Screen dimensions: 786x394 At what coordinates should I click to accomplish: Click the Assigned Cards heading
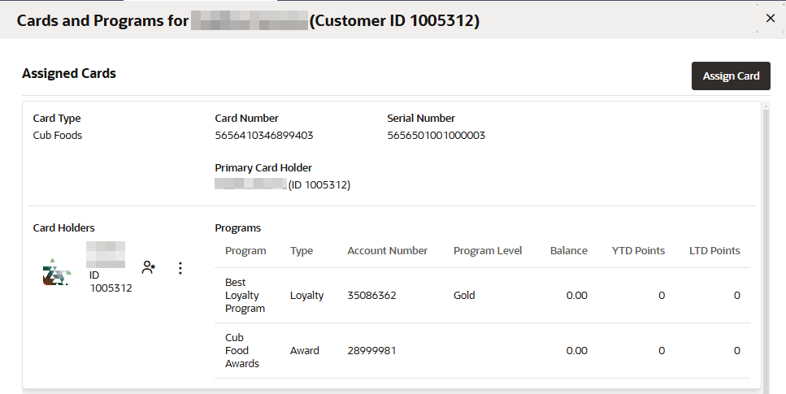69,73
